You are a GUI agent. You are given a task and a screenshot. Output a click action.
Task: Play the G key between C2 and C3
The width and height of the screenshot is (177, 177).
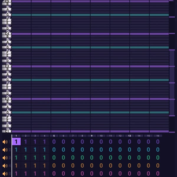click(x=7, y=80)
